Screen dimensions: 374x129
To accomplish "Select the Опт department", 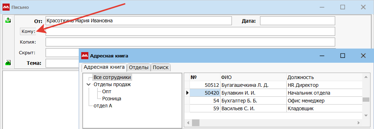I will click(x=107, y=91).
